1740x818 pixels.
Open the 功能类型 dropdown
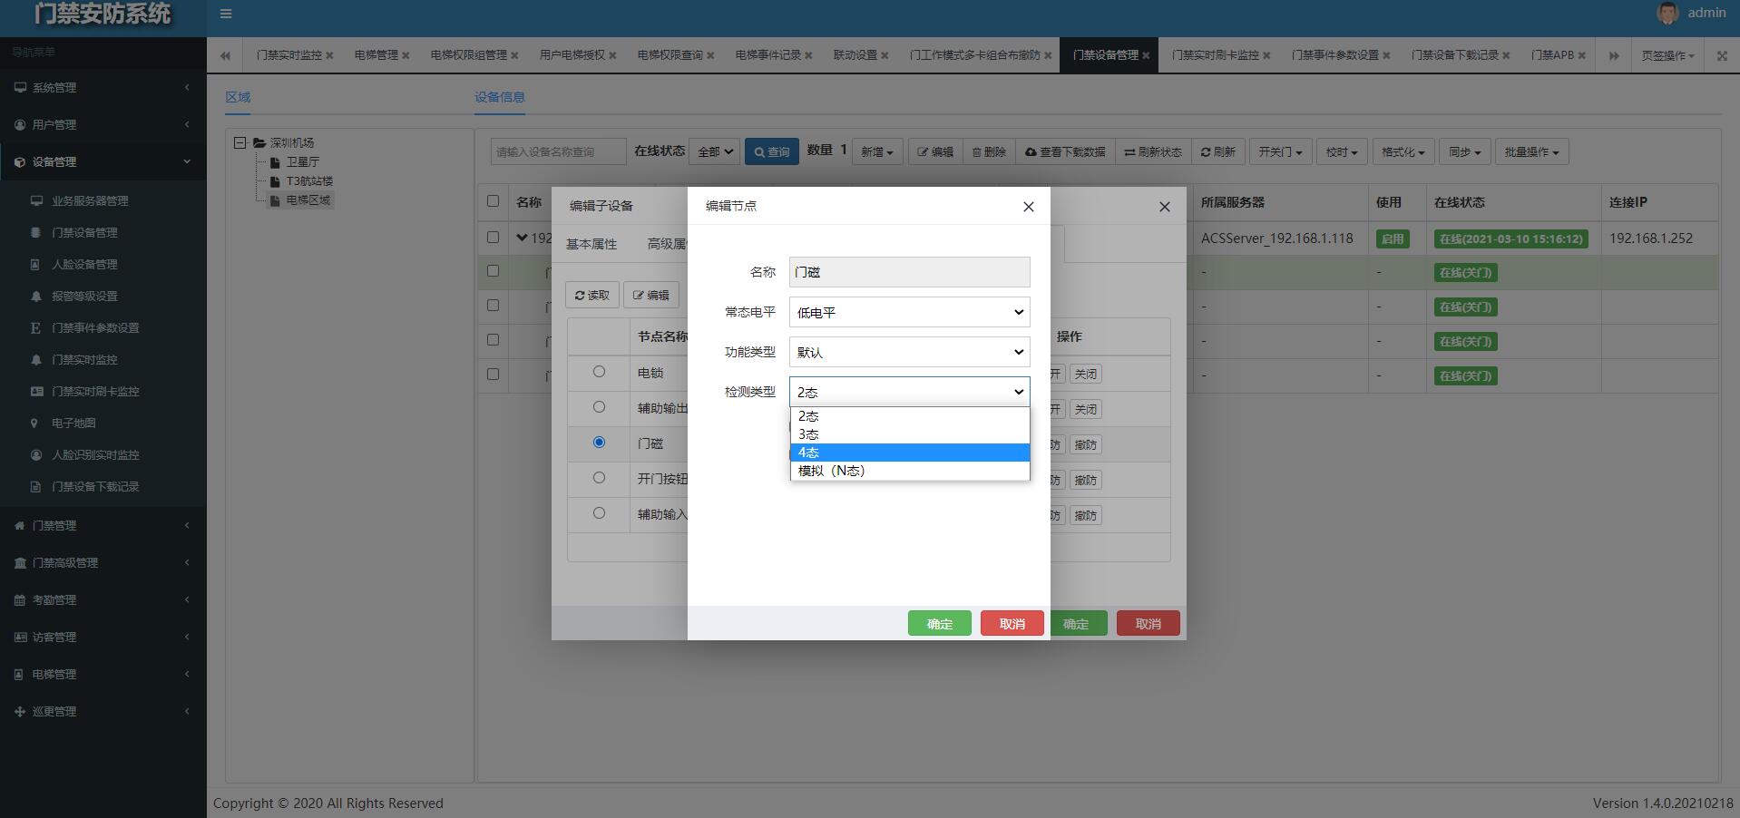(x=909, y=352)
